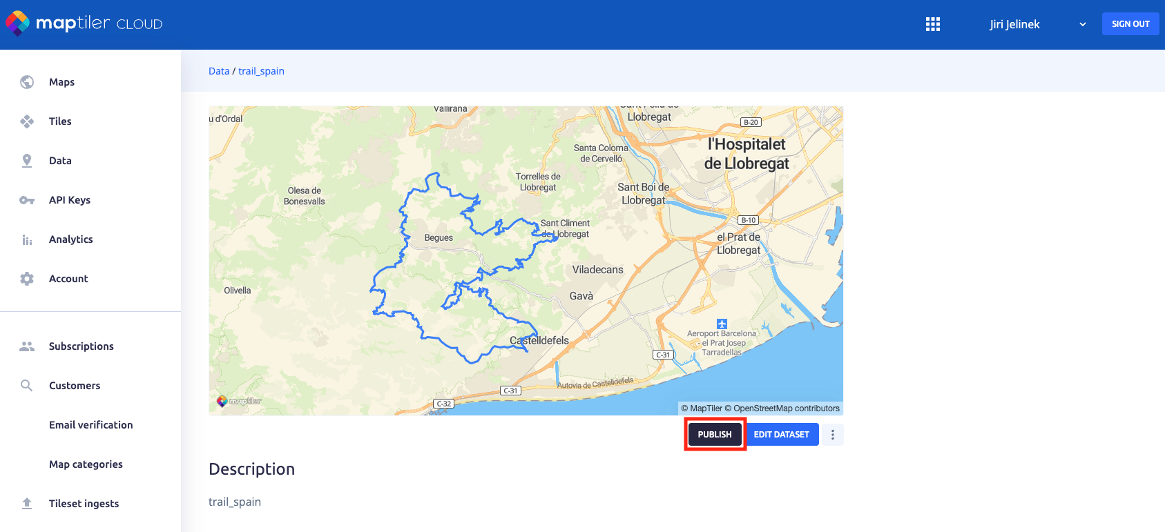Click the Analytics bar chart icon
Image resolution: width=1165 pixels, height=532 pixels.
coord(27,239)
